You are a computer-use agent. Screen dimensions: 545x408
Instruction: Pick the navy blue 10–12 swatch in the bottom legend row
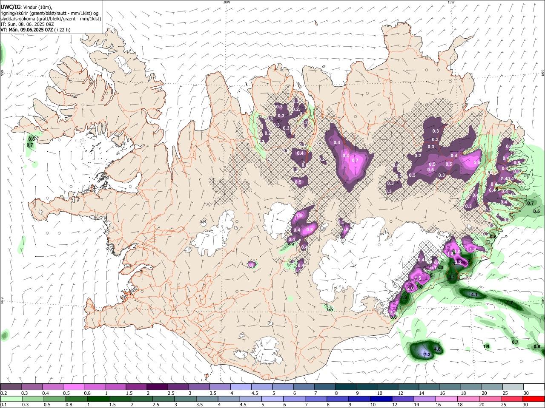(381, 399)
